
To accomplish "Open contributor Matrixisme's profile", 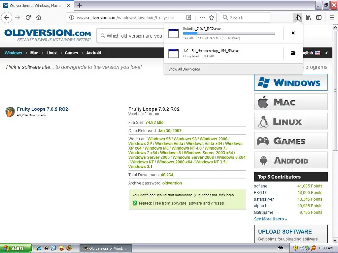I will [x=263, y=212].
